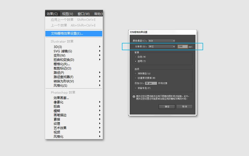This screenshot has width=249, height=156.
Task: Open 效果画廊... effect gallery
Action: pyautogui.click(x=74, y=98)
